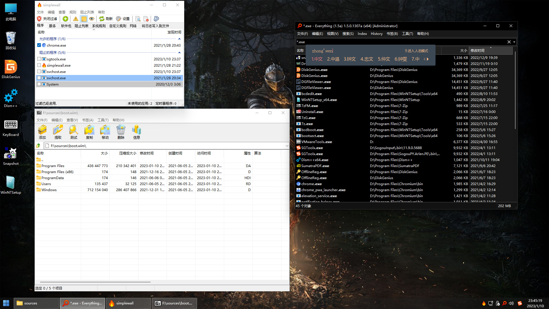Open 设置 settings in simplewall toolbar
Screen dimensions: 549x309
tap(123, 19)
